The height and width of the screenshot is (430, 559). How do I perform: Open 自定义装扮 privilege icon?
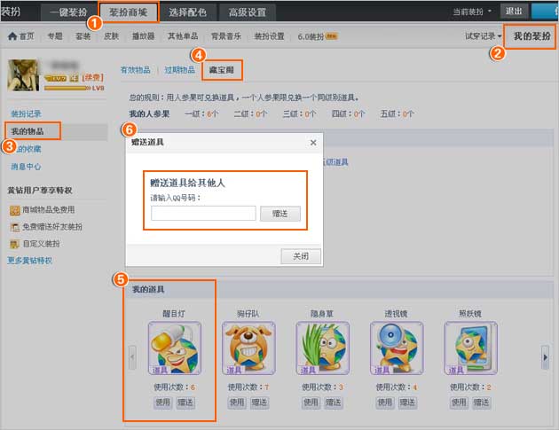pyautogui.click(x=14, y=243)
